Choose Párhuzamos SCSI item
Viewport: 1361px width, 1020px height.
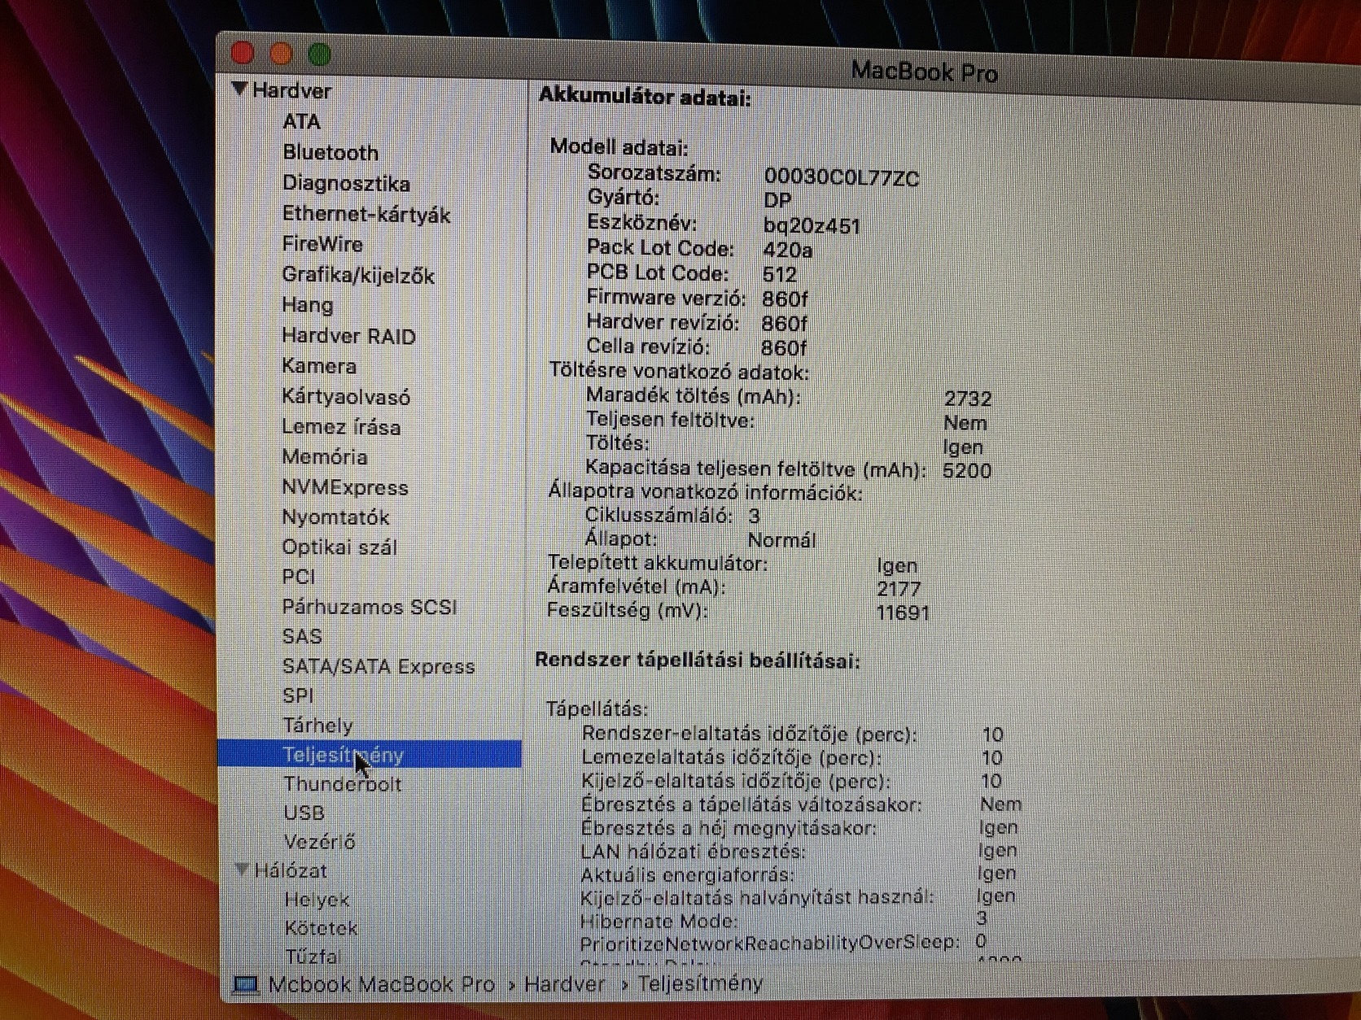(x=370, y=607)
